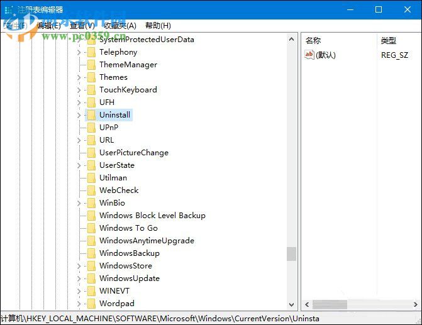Click the 名称 column header

(x=313, y=40)
